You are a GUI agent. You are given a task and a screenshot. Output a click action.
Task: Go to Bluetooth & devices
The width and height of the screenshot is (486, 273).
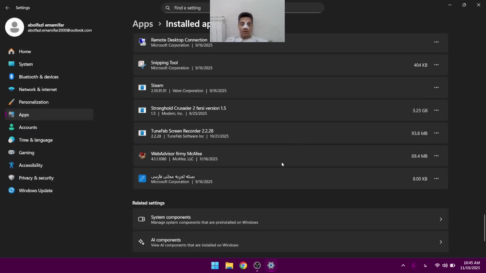(x=49, y=77)
